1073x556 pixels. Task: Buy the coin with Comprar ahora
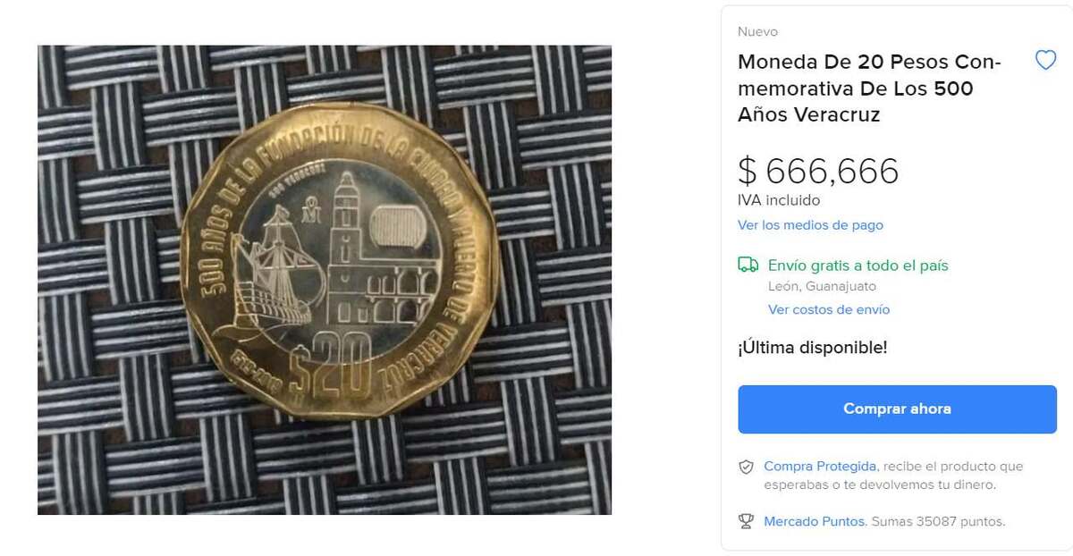click(897, 409)
